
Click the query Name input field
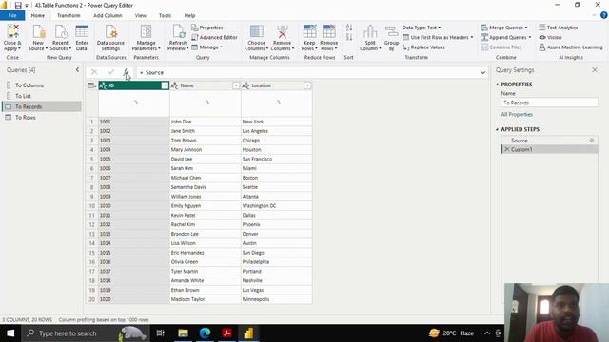pos(549,103)
